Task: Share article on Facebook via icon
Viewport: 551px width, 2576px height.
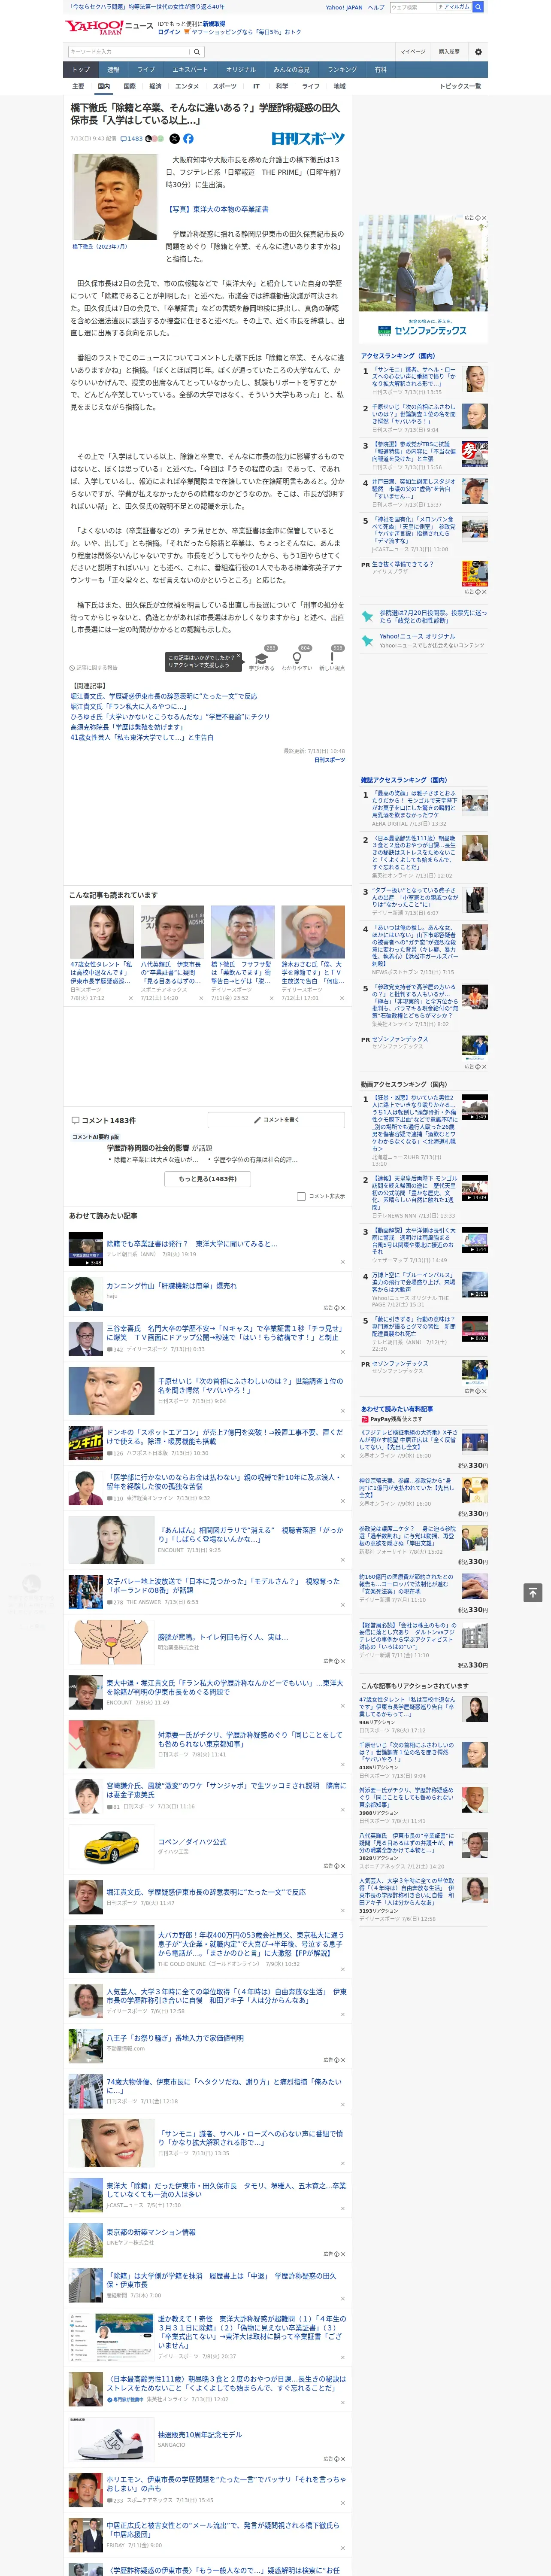Action: click(188, 139)
